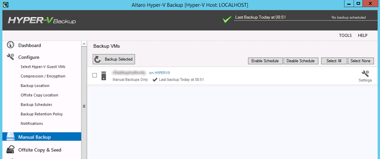Go to Offsite Copy Location
The width and height of the screenshot is (380, 159).
39,95
